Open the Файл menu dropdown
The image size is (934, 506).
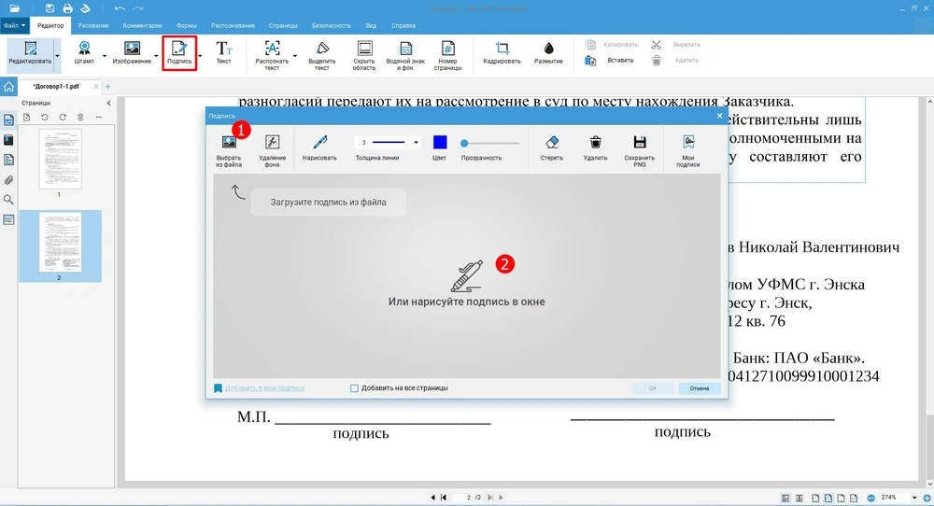14,25
